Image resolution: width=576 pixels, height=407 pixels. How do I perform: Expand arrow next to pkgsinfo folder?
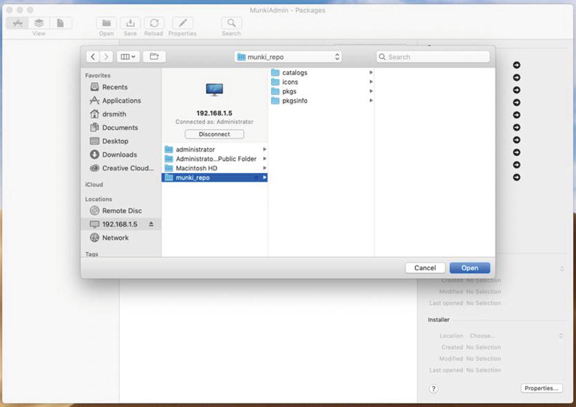pyautogui.click(x=371, y=101)
